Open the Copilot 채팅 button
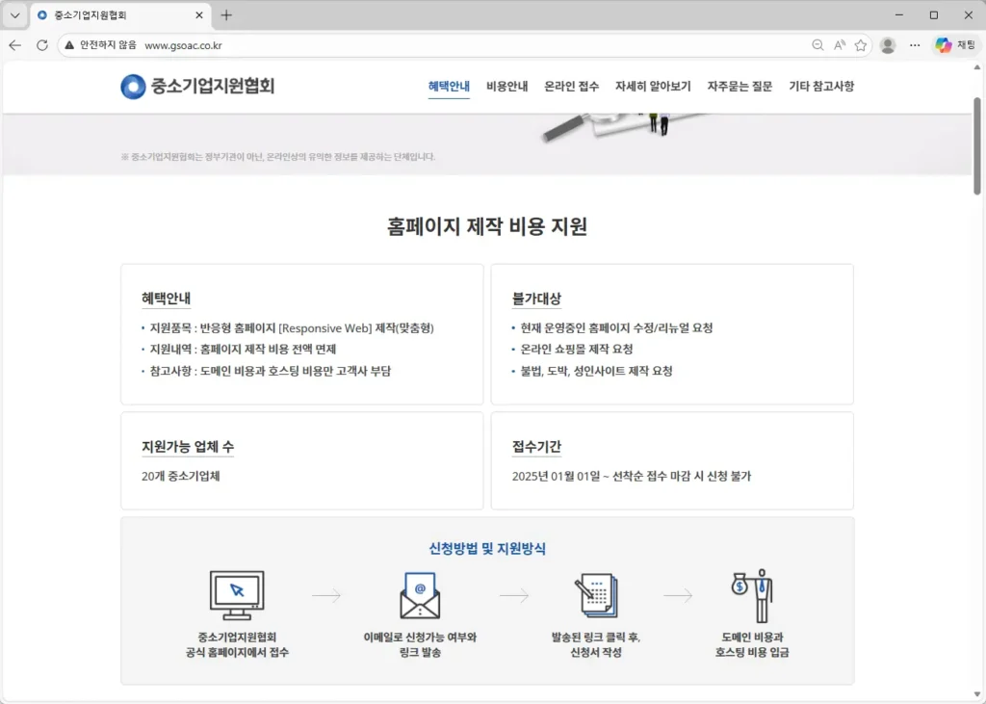Image resolution: width=986 pixels, height=704 pixels. tap(955, 45)
